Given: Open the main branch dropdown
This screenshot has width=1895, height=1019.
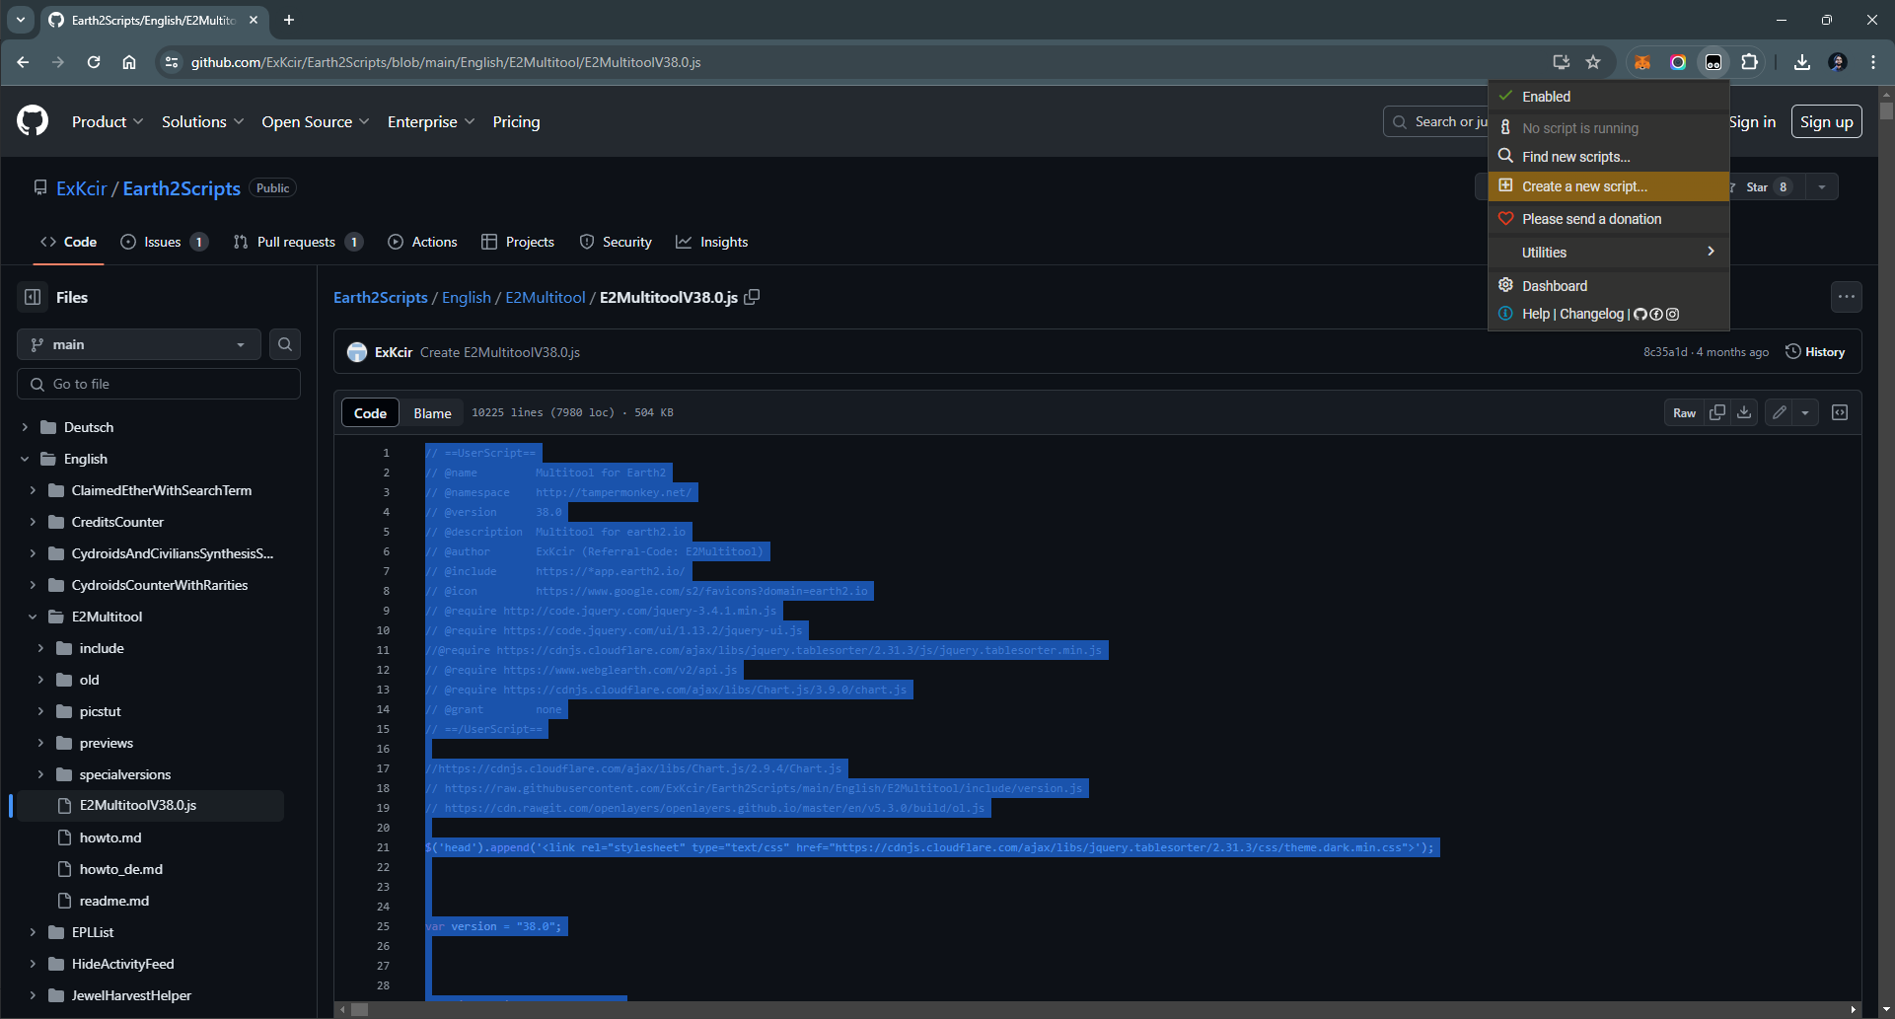Looking at the screenshot, I should pyautogui.click(x=139, y=344).
